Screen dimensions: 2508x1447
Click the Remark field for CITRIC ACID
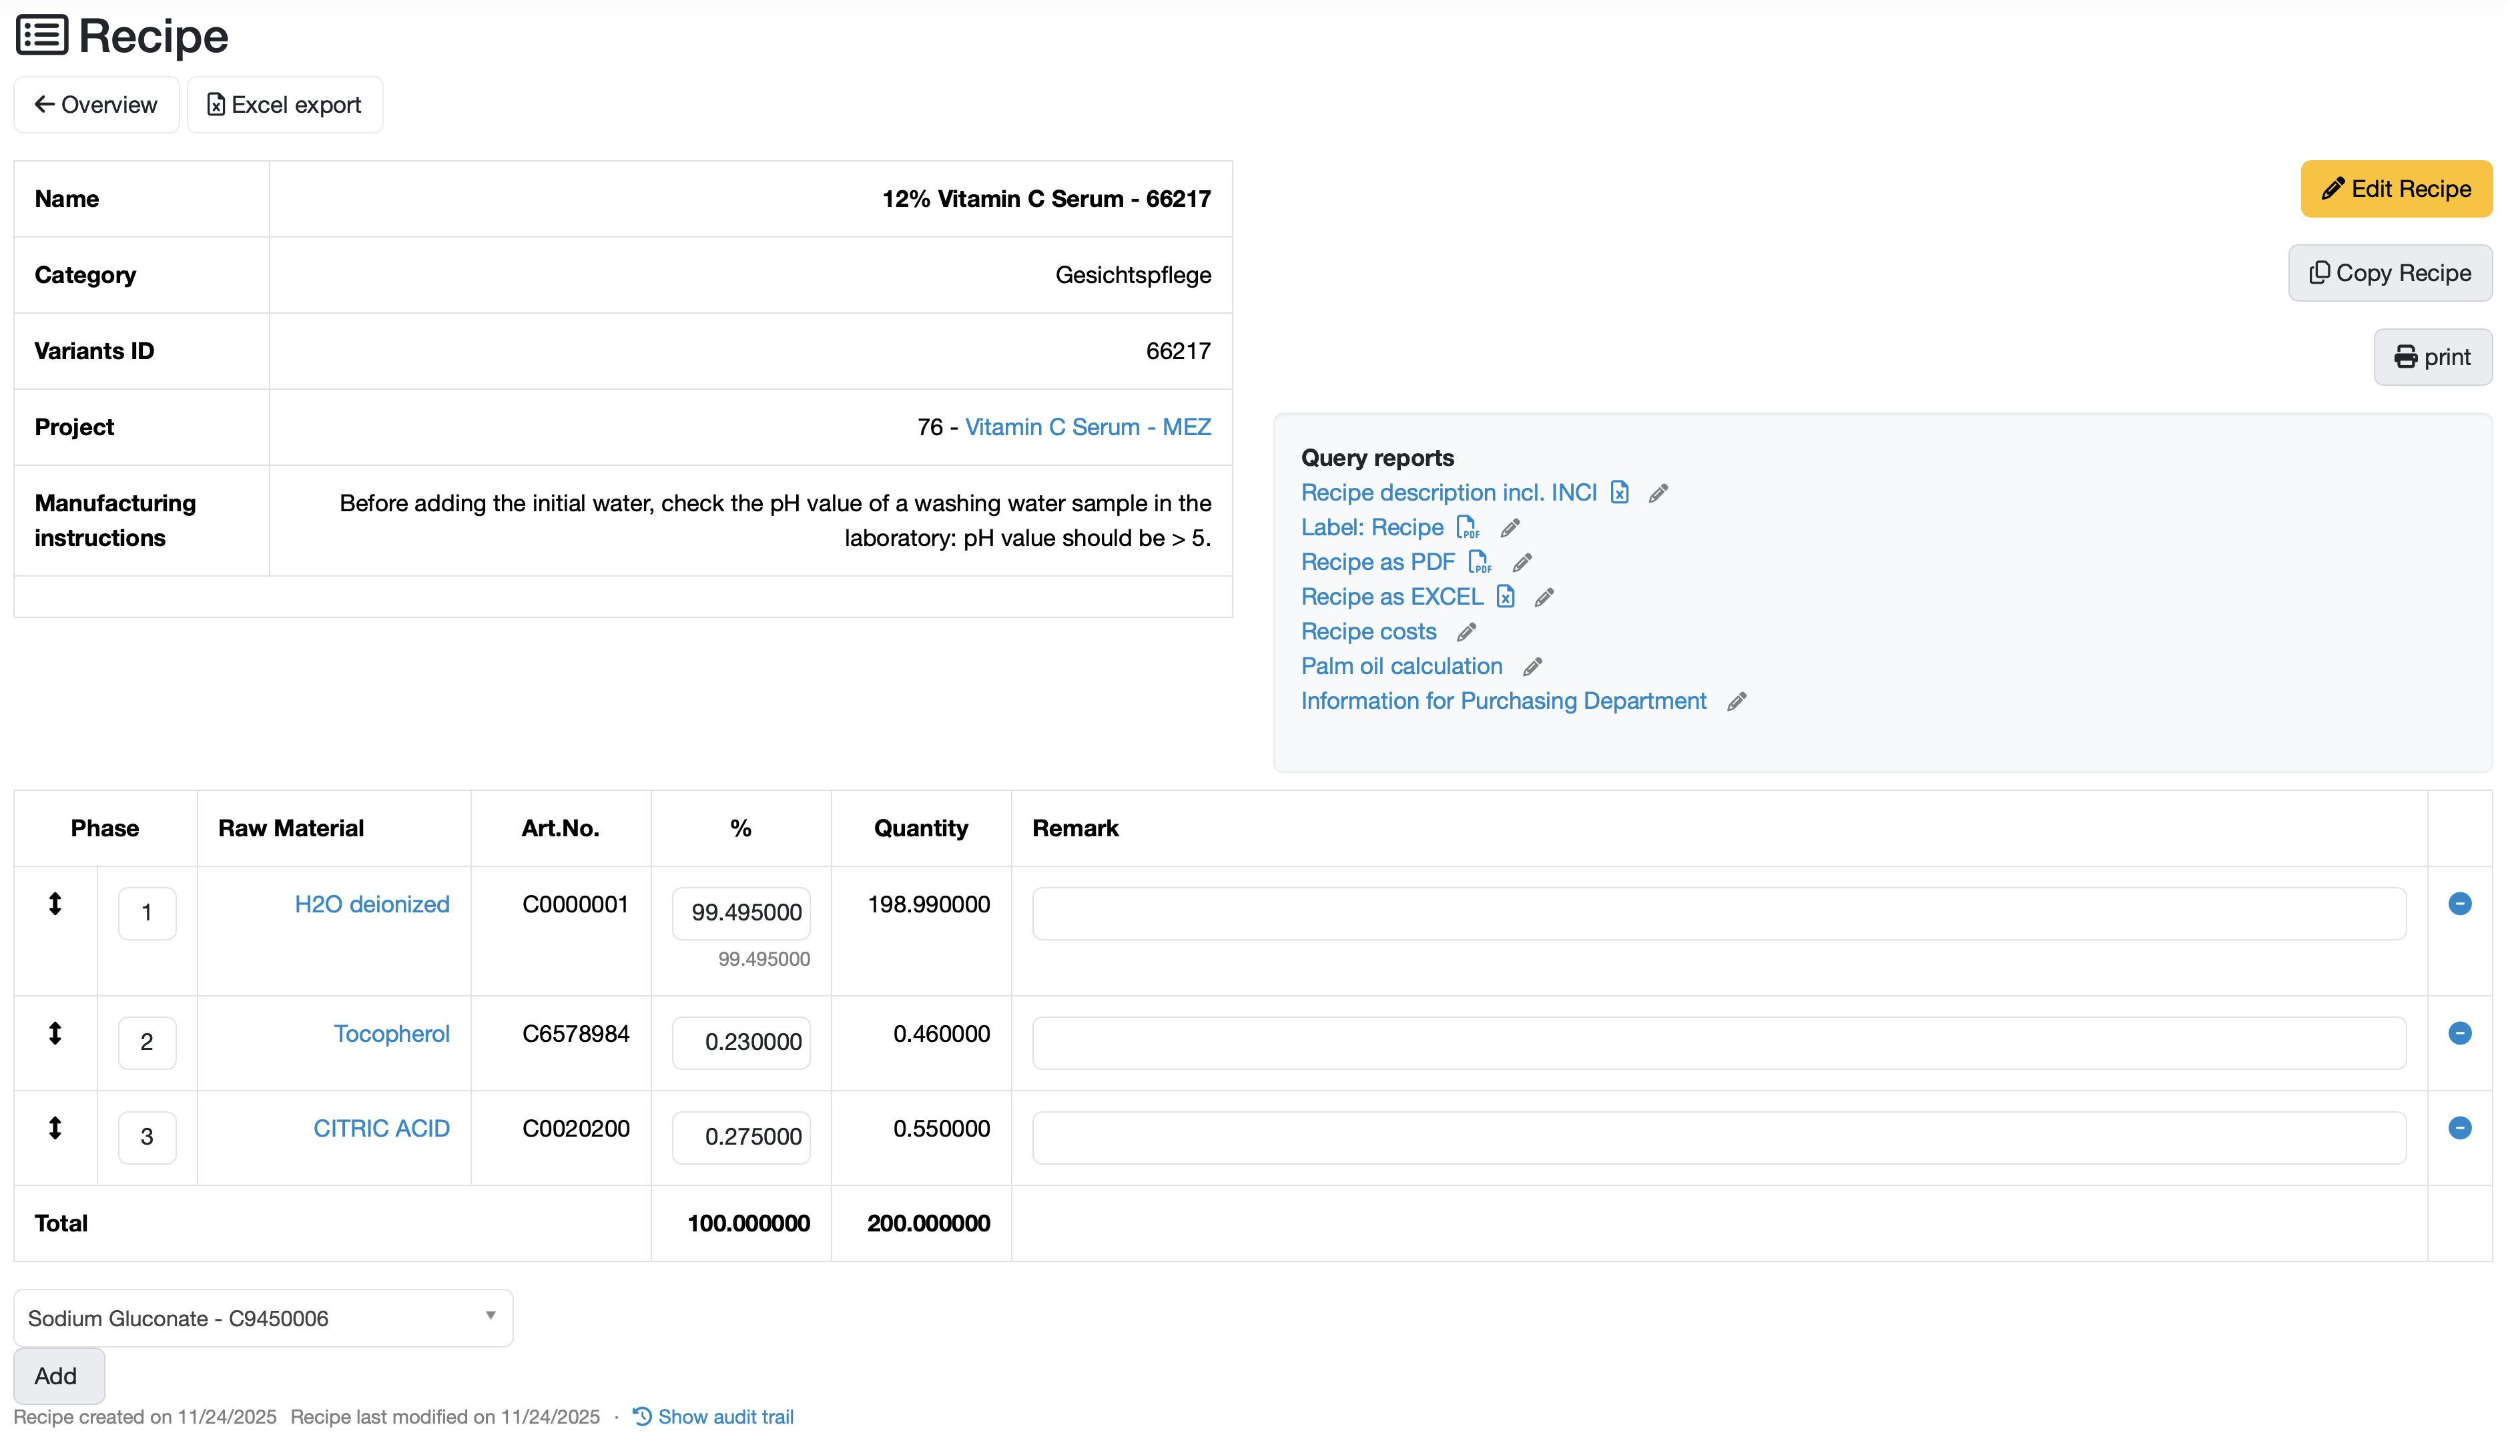tap(1718, 1137)
